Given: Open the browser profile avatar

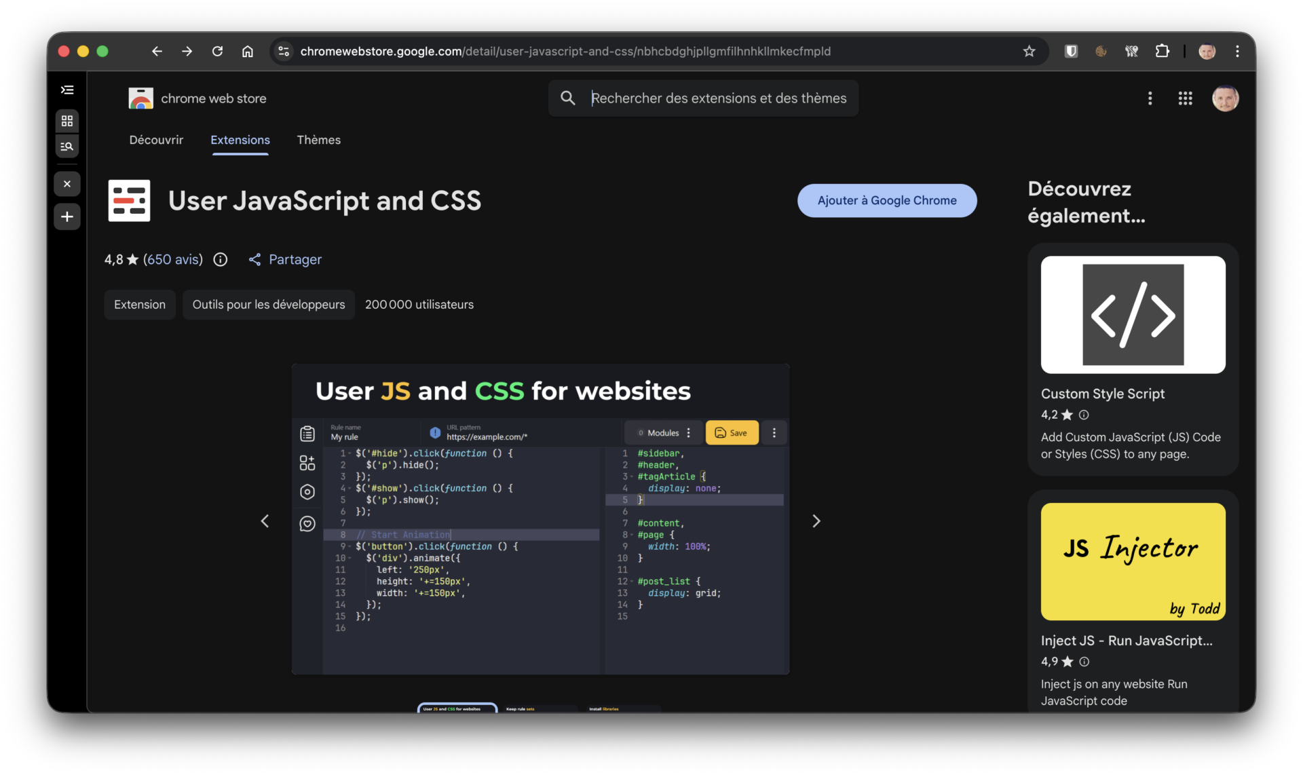Looking at the screenshot, I should 1207,52.
